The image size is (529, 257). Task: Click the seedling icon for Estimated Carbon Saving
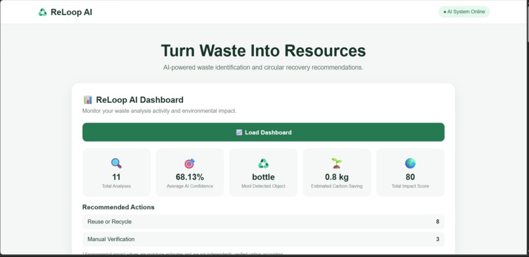click(337, 163)
